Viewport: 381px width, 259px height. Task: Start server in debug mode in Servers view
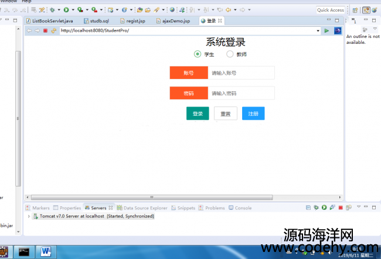pos(316,208)
